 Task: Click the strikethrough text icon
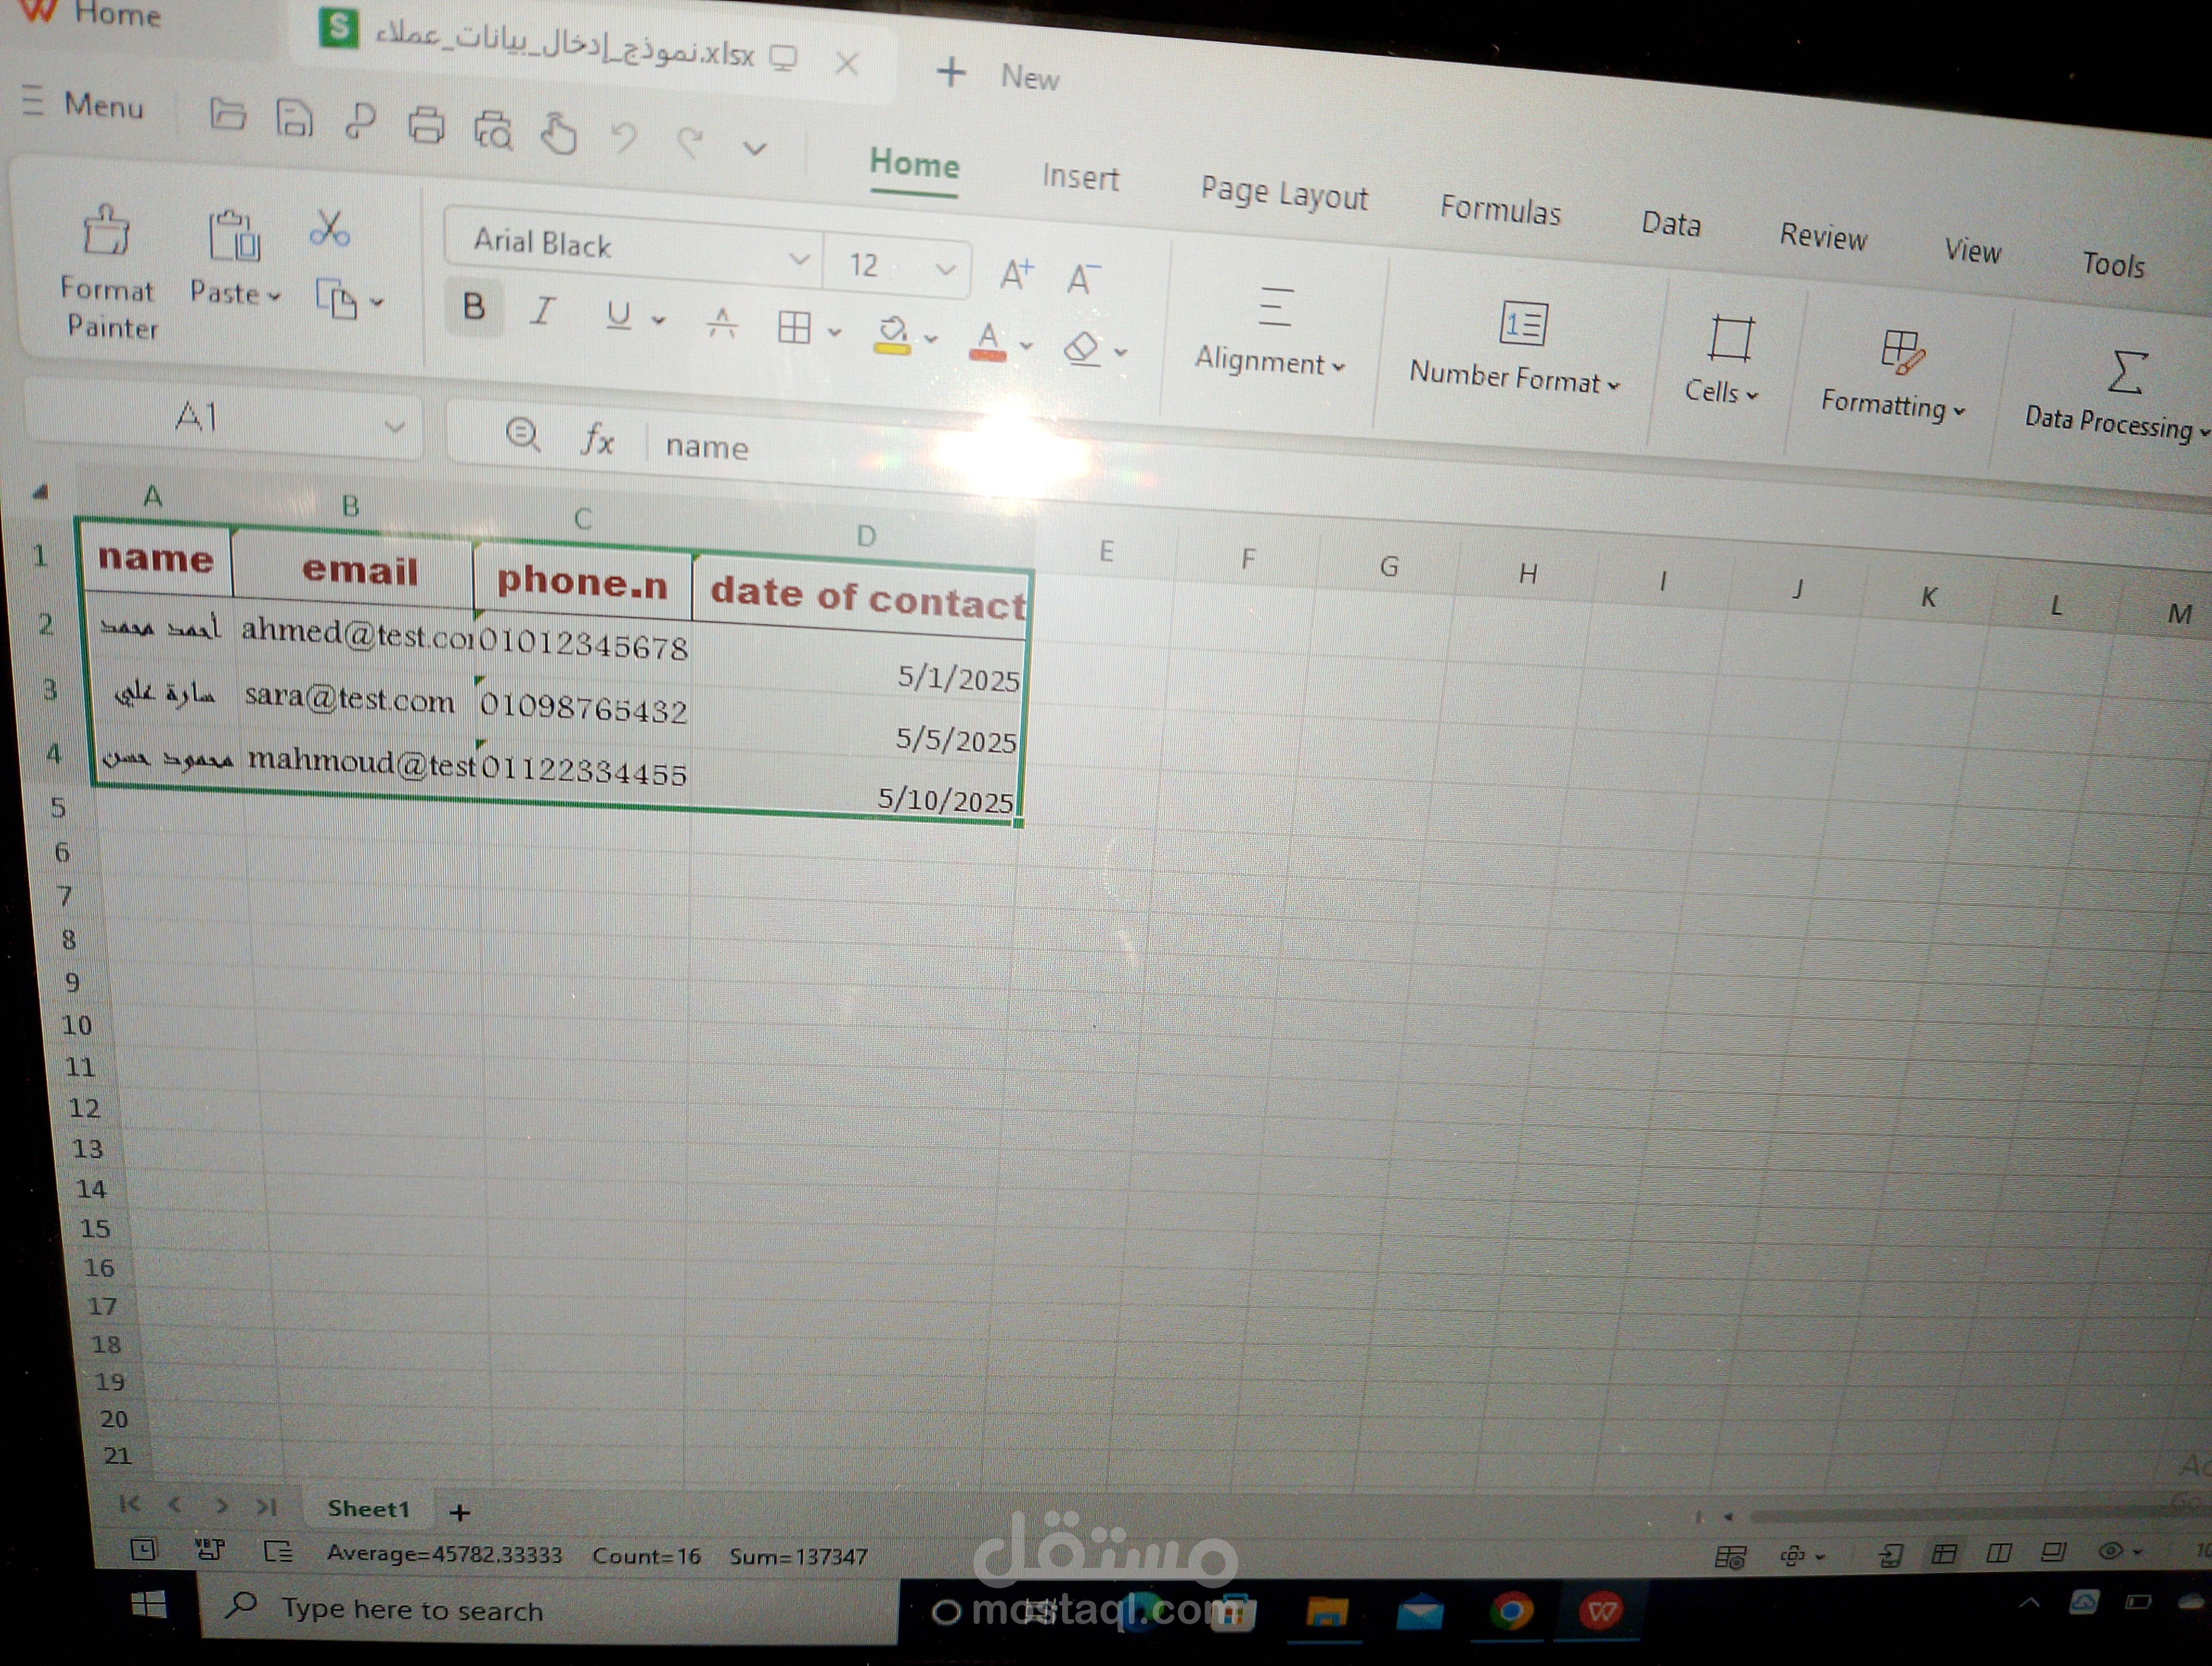(x=721, y=323)
